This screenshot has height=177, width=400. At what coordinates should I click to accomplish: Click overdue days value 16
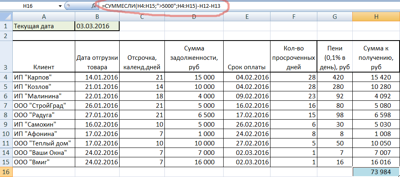294,105
